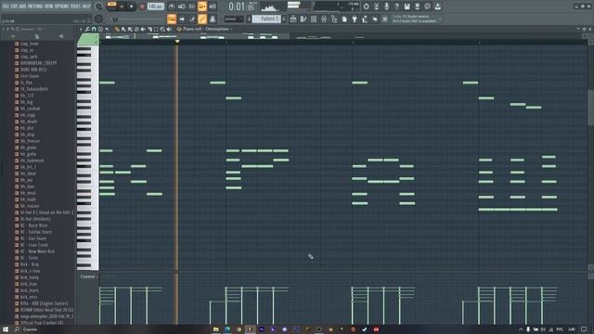
Task: Toggle wait for input before recording
Action: point(182,6)
